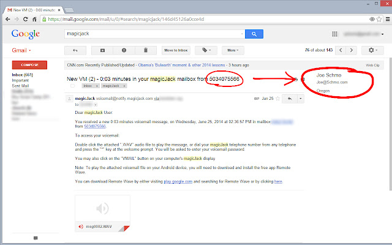The width and height of the screenshot is (392, 245).
Task: Open the Gmail dropdown menu
Action: [x=21, y=50]
